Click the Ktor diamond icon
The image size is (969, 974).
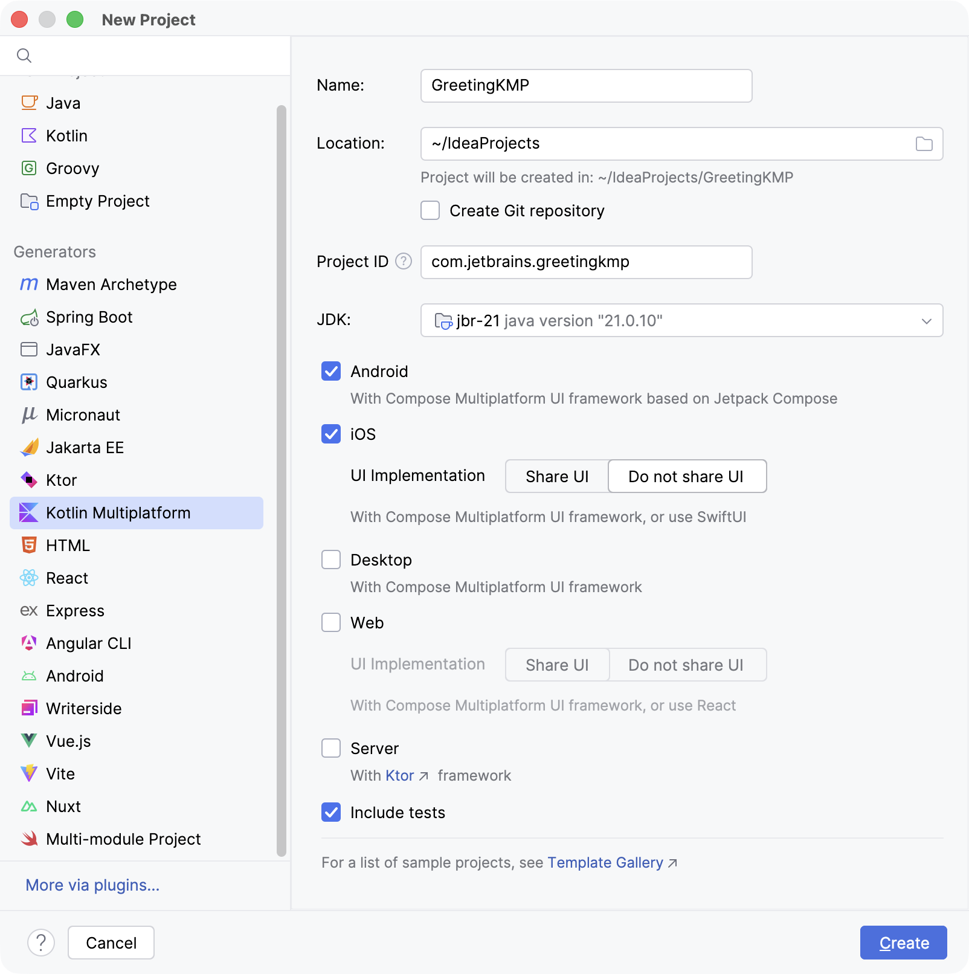29,480
